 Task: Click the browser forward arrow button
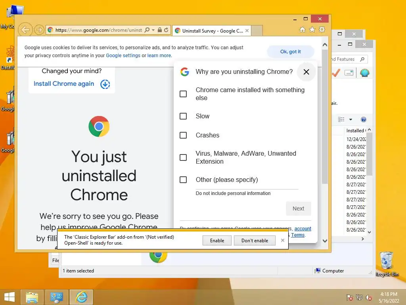coord(39,30)
